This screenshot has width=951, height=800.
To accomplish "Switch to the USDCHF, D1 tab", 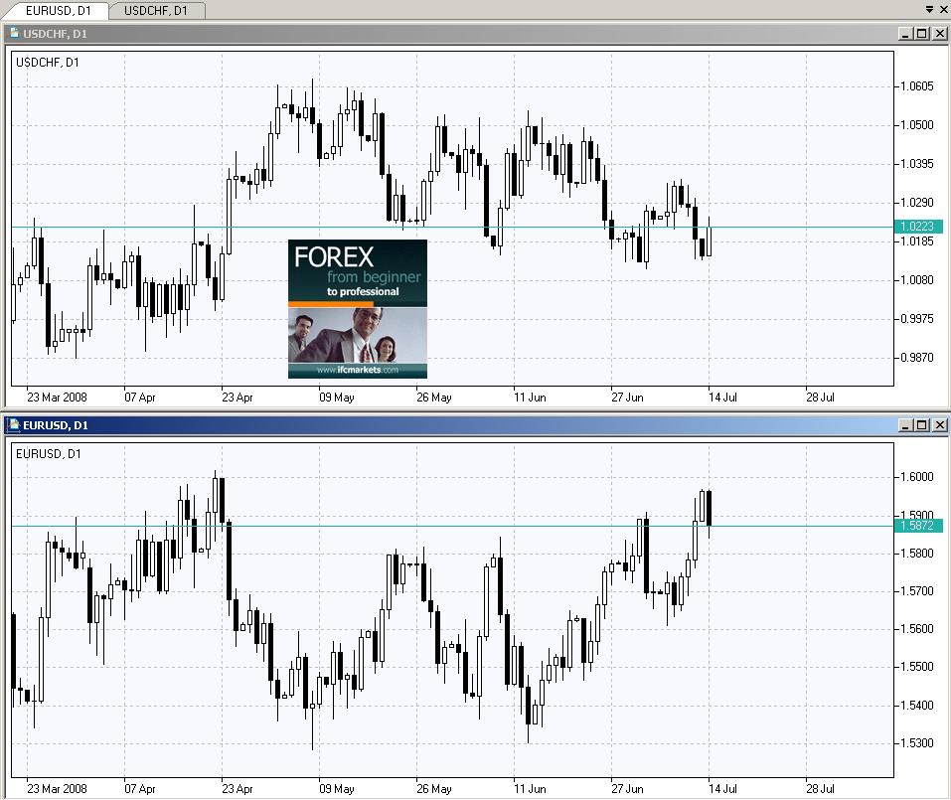I will tap(156, 10).
